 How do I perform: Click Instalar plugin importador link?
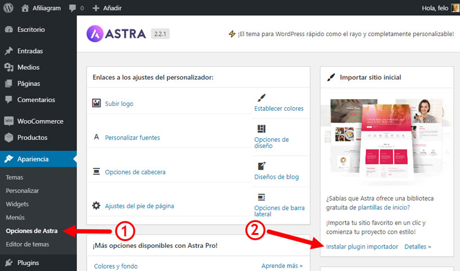click(x=362, y=247)
